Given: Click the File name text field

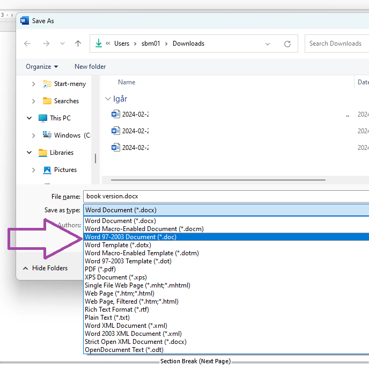Looking at the screenshot, I should click(226, 196).
